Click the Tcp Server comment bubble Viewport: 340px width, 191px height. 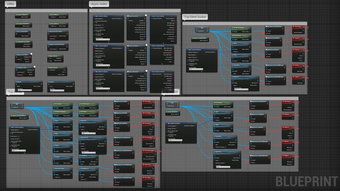pyautogui.click(x=15, y=92)
